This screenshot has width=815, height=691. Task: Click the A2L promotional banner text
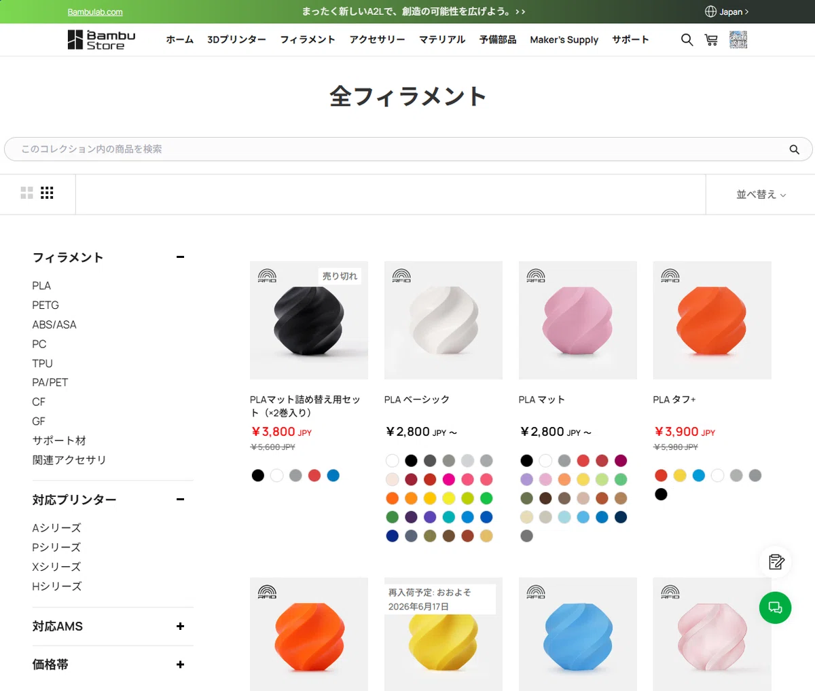(413, 12)
